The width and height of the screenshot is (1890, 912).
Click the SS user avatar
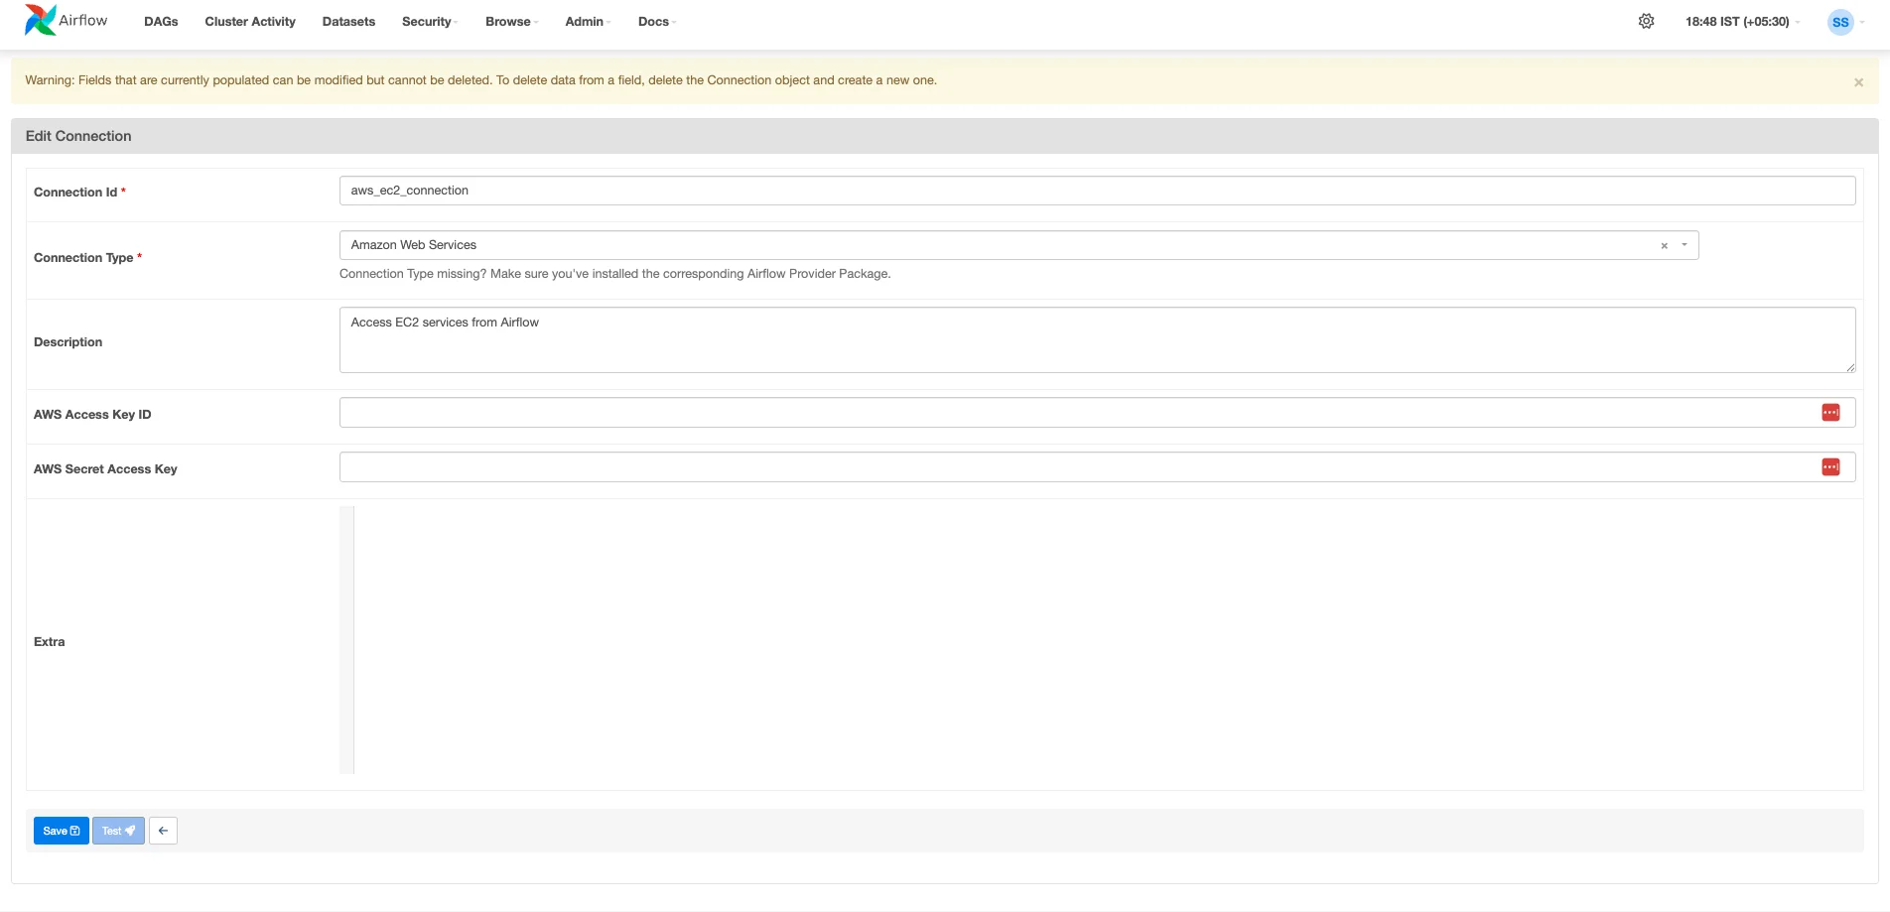(1839, 22)
